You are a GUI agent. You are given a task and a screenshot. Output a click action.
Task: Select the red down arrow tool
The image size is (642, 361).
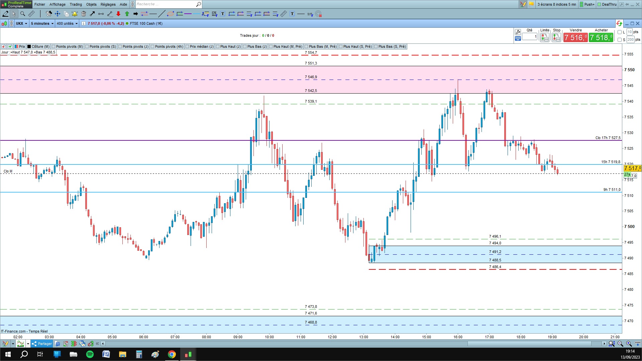(118, 14)
